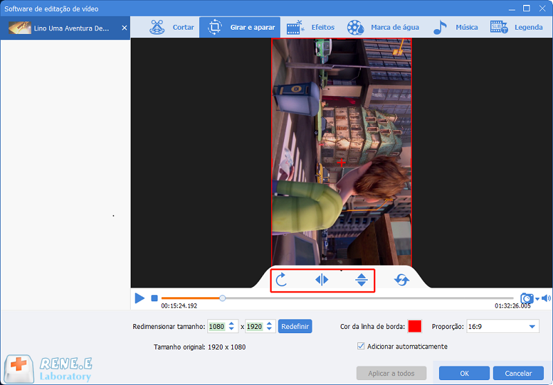Click the playback progress slider handle
Image resolution: width=553 pixels, height=385 pixels.
(x=222, y=299)
